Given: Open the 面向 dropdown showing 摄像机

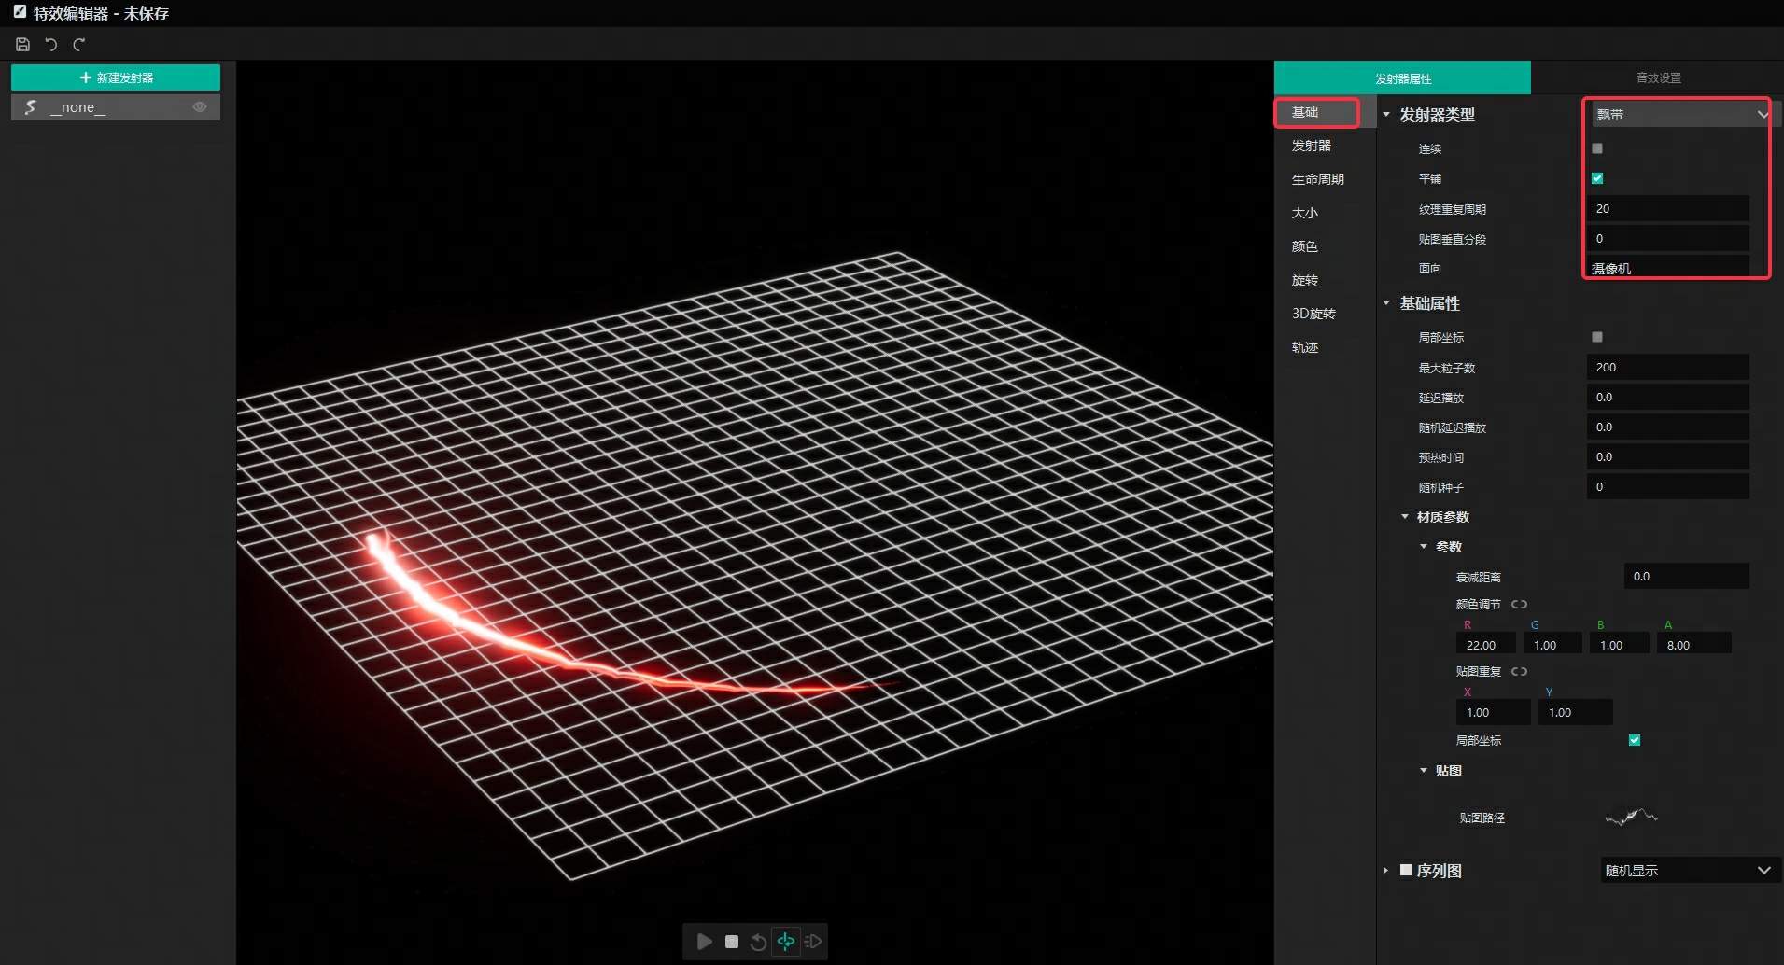Looking at the screenshot, I should (1667, 268).
